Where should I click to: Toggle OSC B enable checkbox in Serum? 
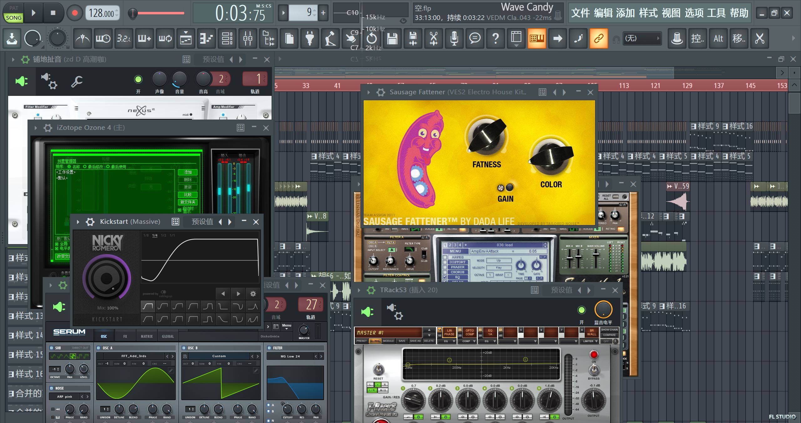pos(184,348)
